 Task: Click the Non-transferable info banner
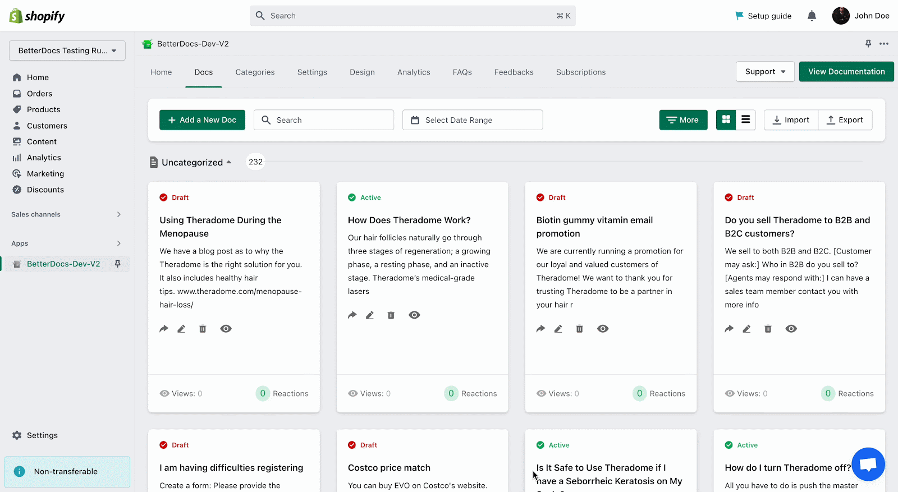(67, 472)
